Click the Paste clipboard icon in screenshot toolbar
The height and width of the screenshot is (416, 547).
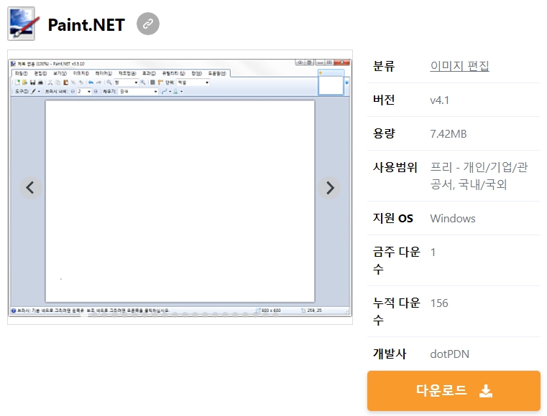(x=65, y=82)
